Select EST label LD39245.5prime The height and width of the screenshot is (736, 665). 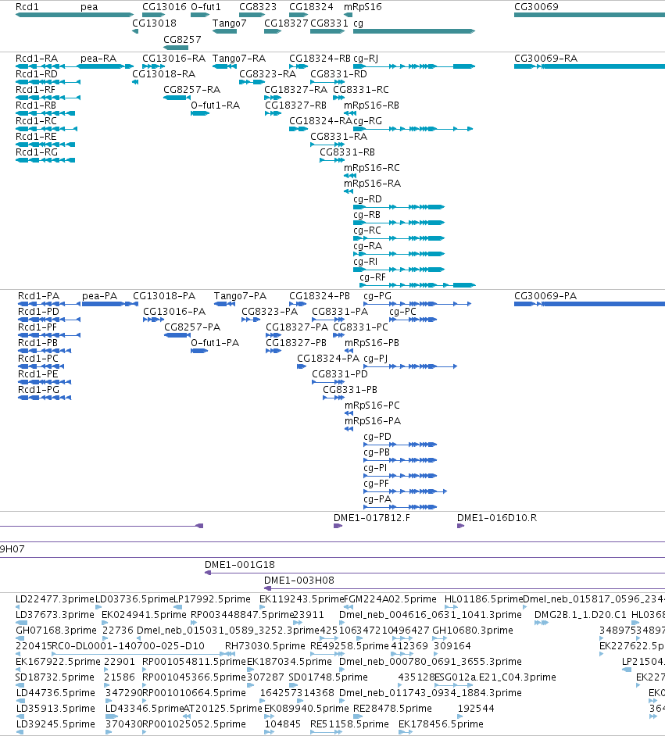coord(55,723)
